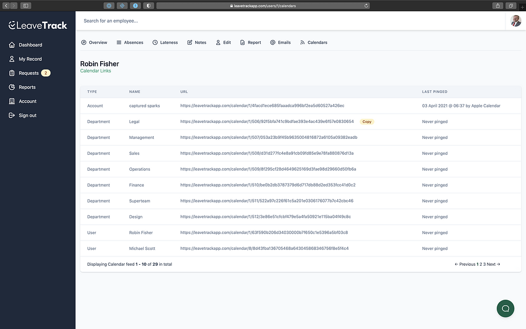Viewport: 526px width, 329px height.
Task: Click the Reports pie chart icon
Action: [x=12, y=87]
